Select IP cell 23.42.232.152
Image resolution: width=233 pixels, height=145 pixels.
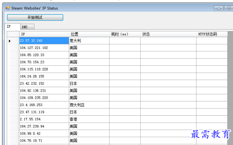(x=44, y=83)
